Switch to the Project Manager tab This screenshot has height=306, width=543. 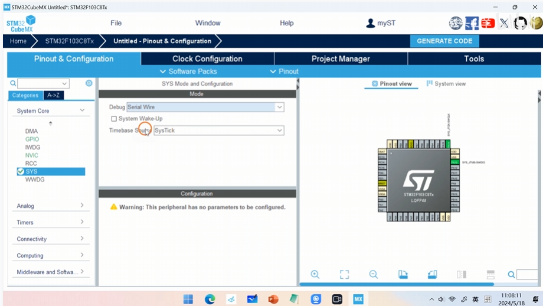click(x=341, y=58)
